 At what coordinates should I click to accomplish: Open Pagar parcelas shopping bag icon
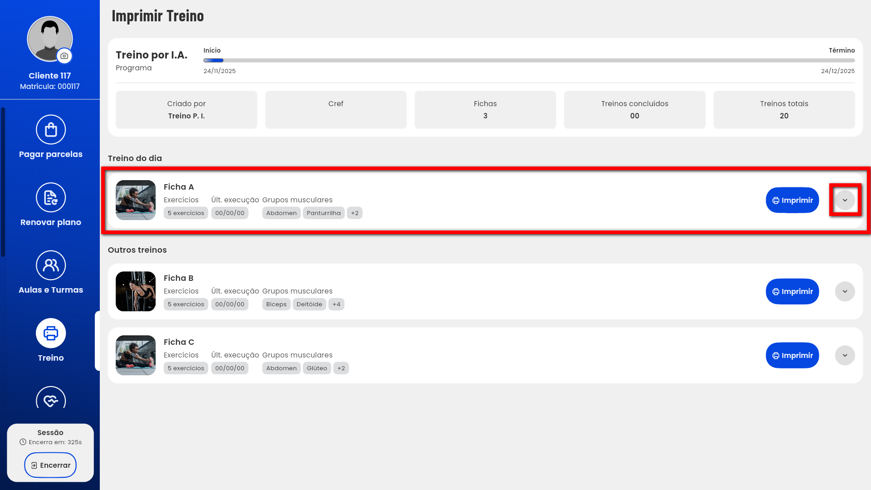(x=51, y=130)
